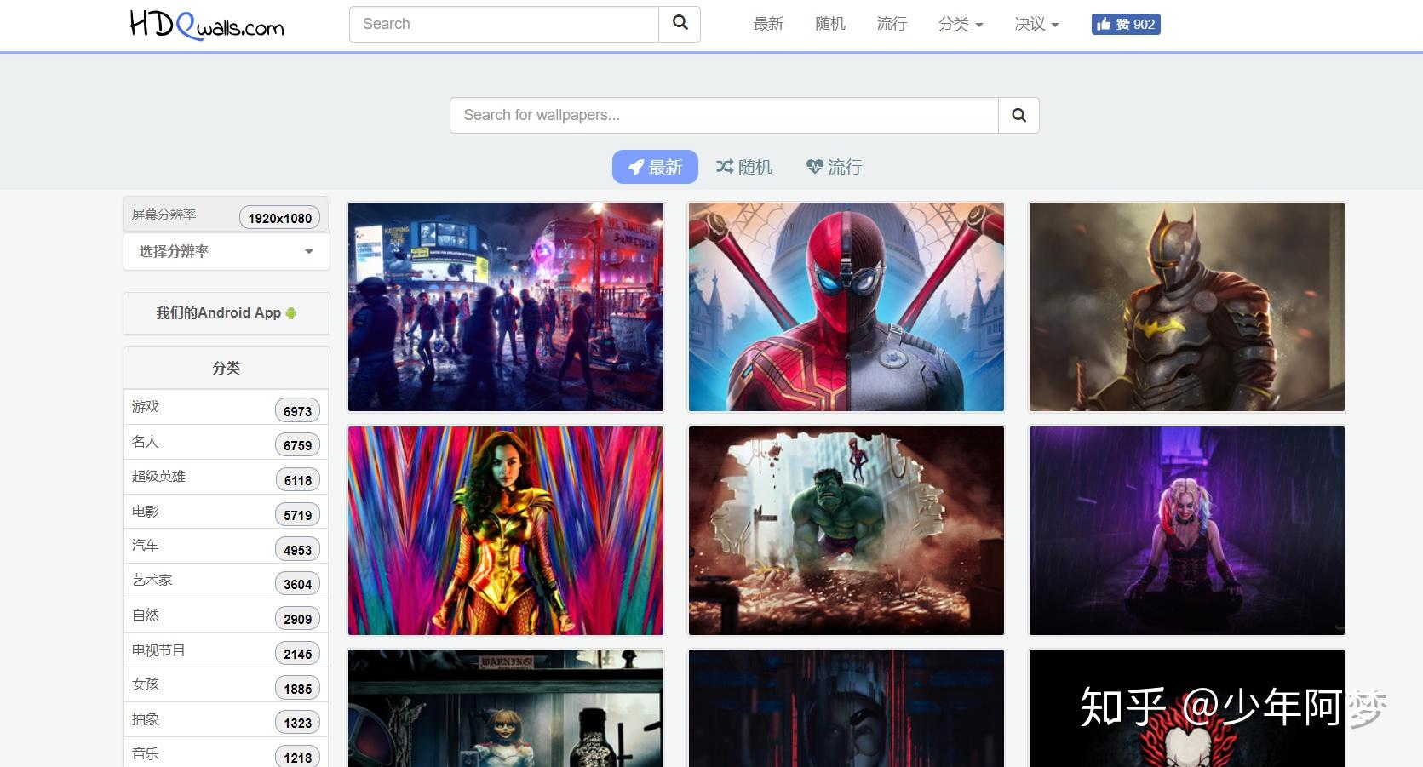Open the 选择分辨率 dropdown

point(227,251)
